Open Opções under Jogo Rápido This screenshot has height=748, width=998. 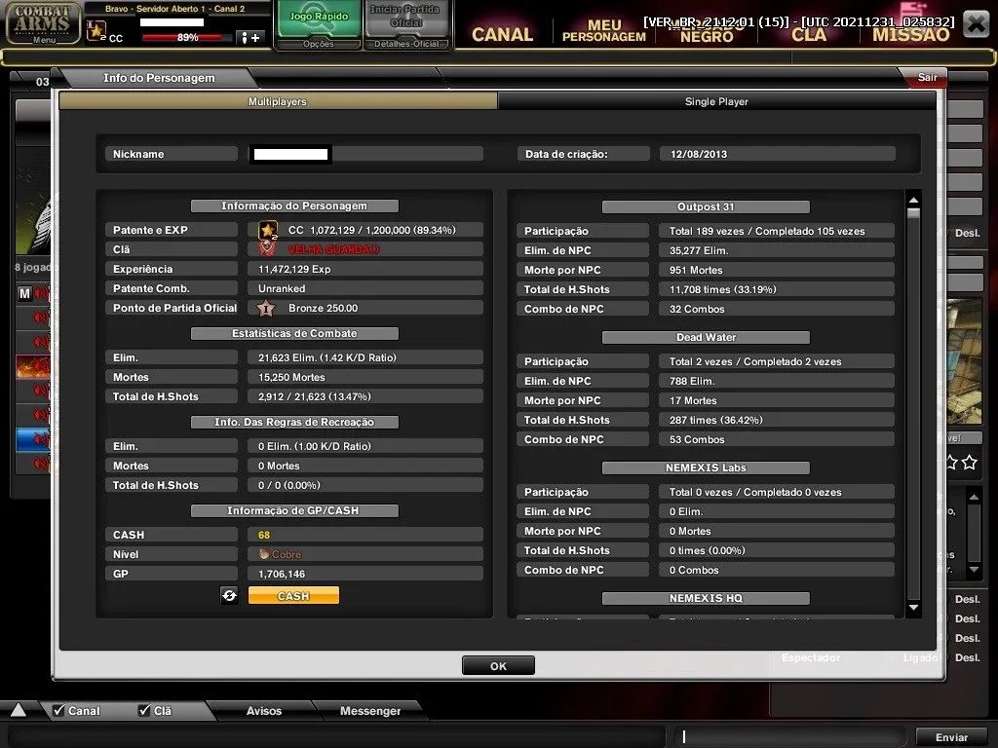[319, 44]
